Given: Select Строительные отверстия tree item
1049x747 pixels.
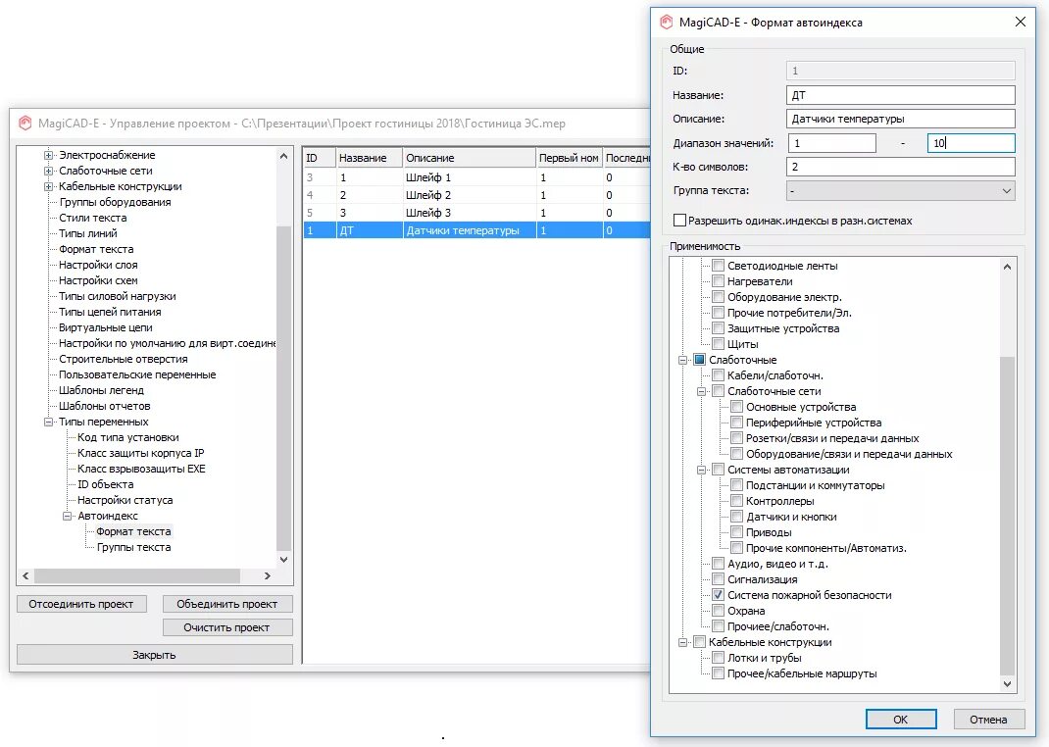Looking at the screenshot, I should pos(124,359).
